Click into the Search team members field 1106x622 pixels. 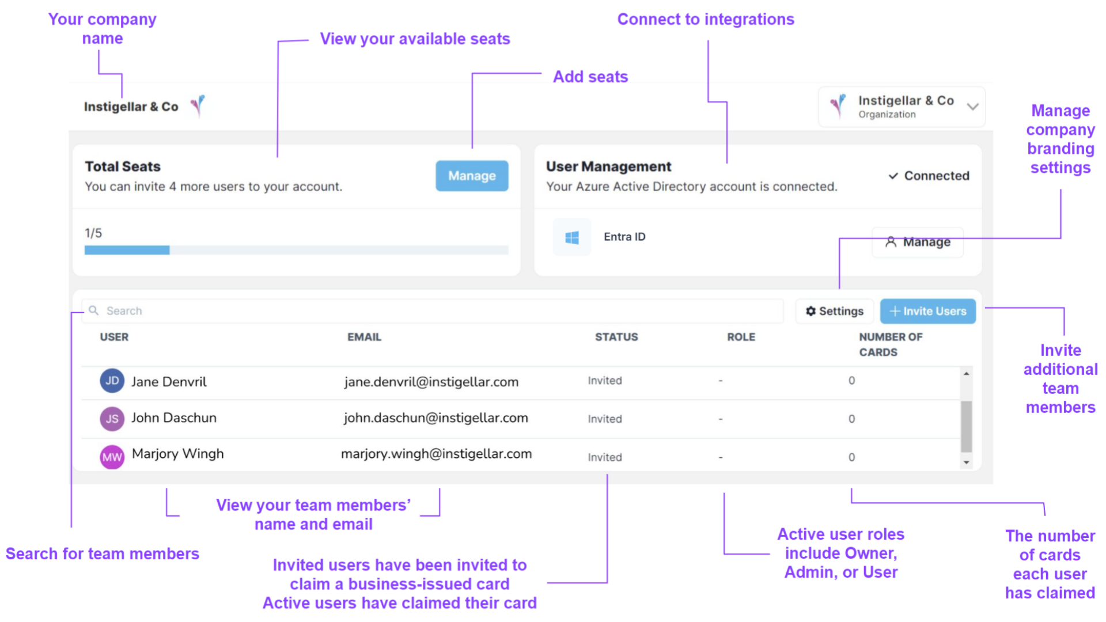pos(432,311)
